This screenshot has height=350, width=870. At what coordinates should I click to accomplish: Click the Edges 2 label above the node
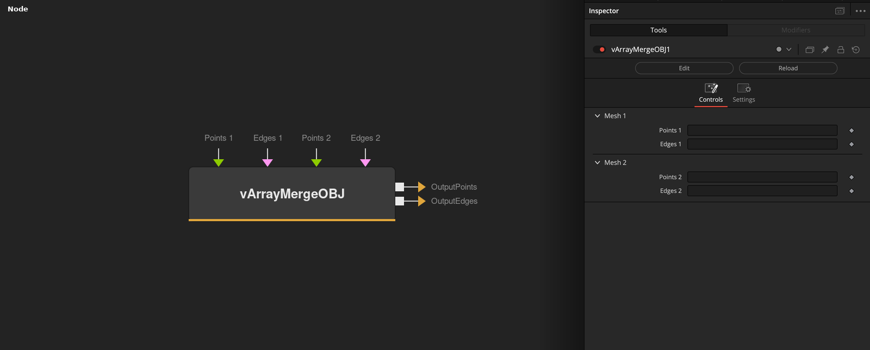click(x=365, y=138)
